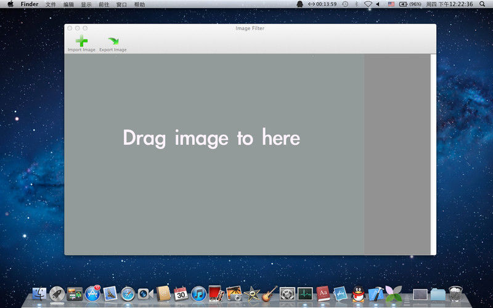Open Activity Monitor icon in Dock

coord(305,294)
